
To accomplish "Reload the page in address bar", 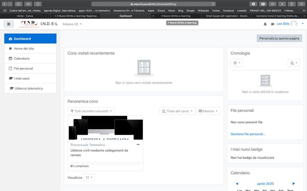I will point(213,4).
